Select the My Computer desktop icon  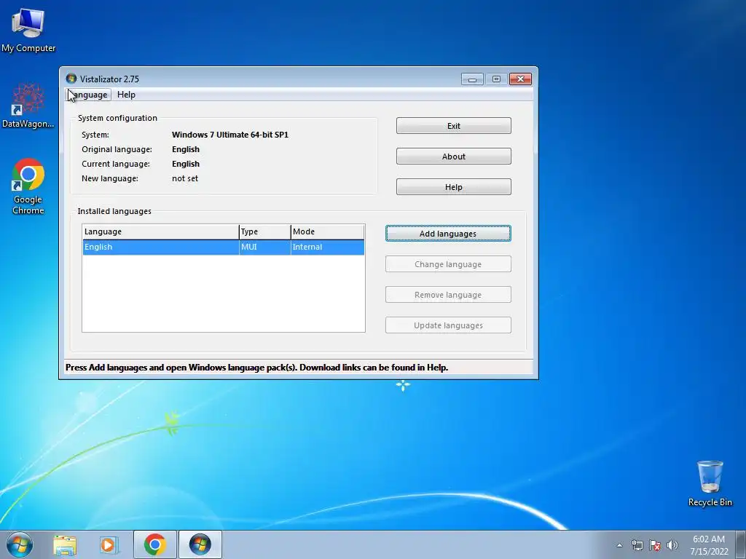coord(28,29)
